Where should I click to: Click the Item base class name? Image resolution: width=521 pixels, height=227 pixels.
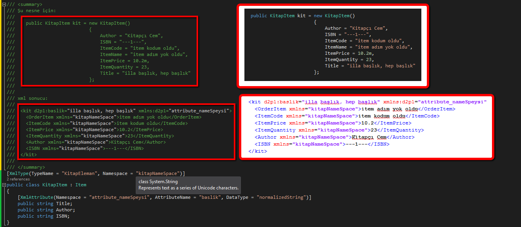(81, 184)
